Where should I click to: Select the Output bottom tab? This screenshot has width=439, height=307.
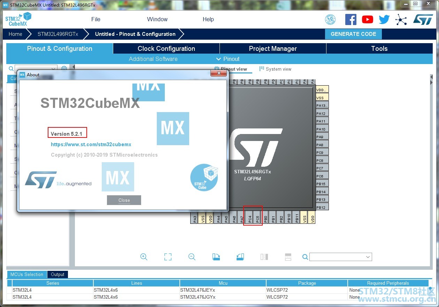[57, 274]
